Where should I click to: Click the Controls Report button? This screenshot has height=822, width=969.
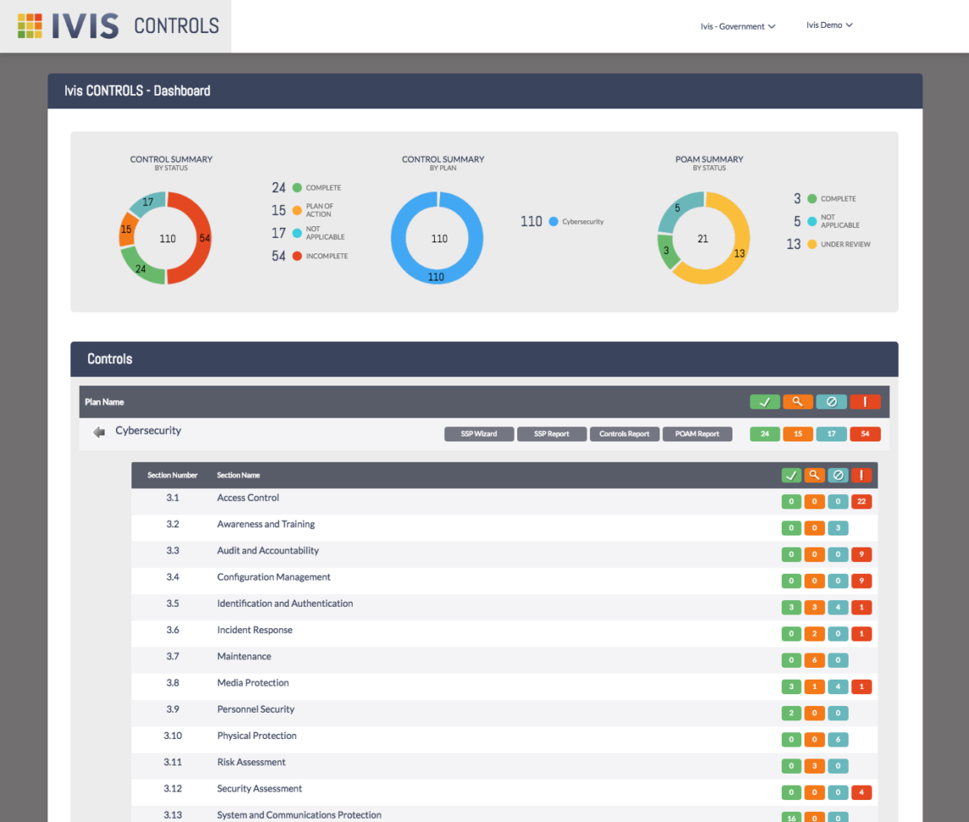624,433
